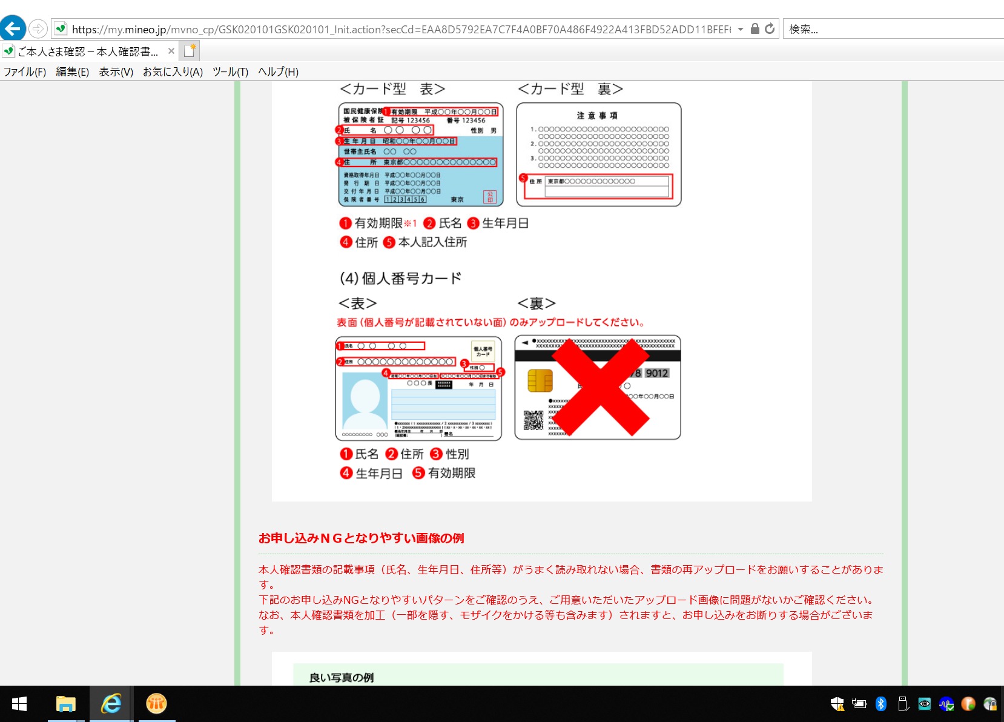Open the Windows Start menu

pyautogui.click(x=19, y=704)
